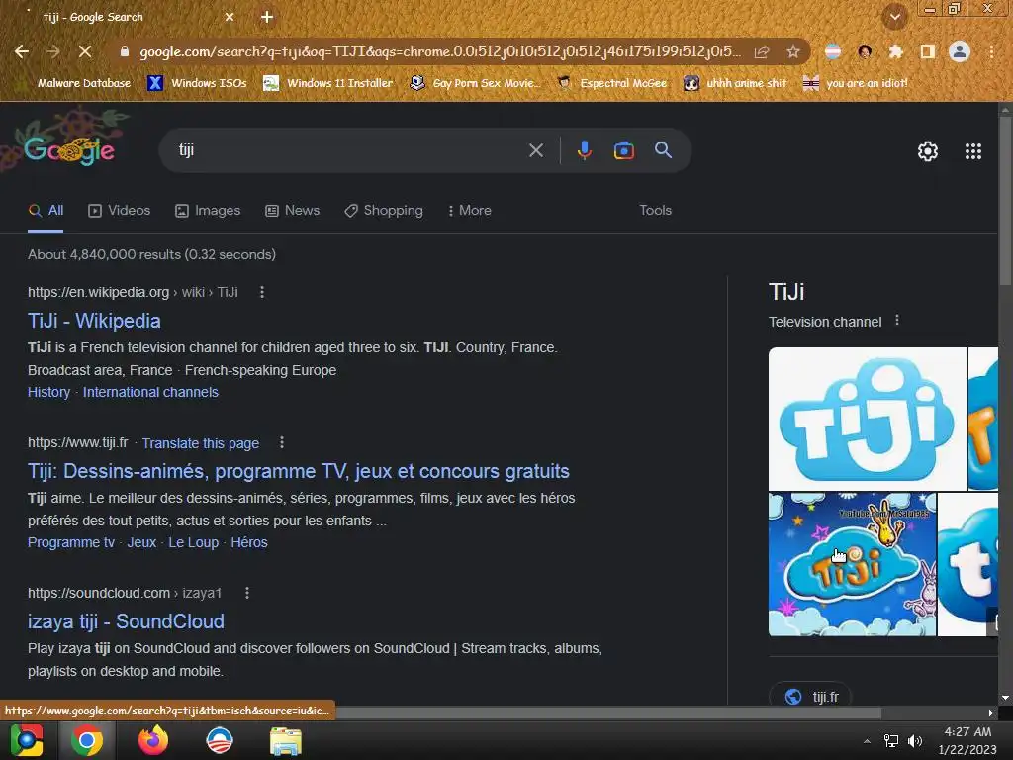
Task: Start voice search with microphone
Action: (584, 150)
